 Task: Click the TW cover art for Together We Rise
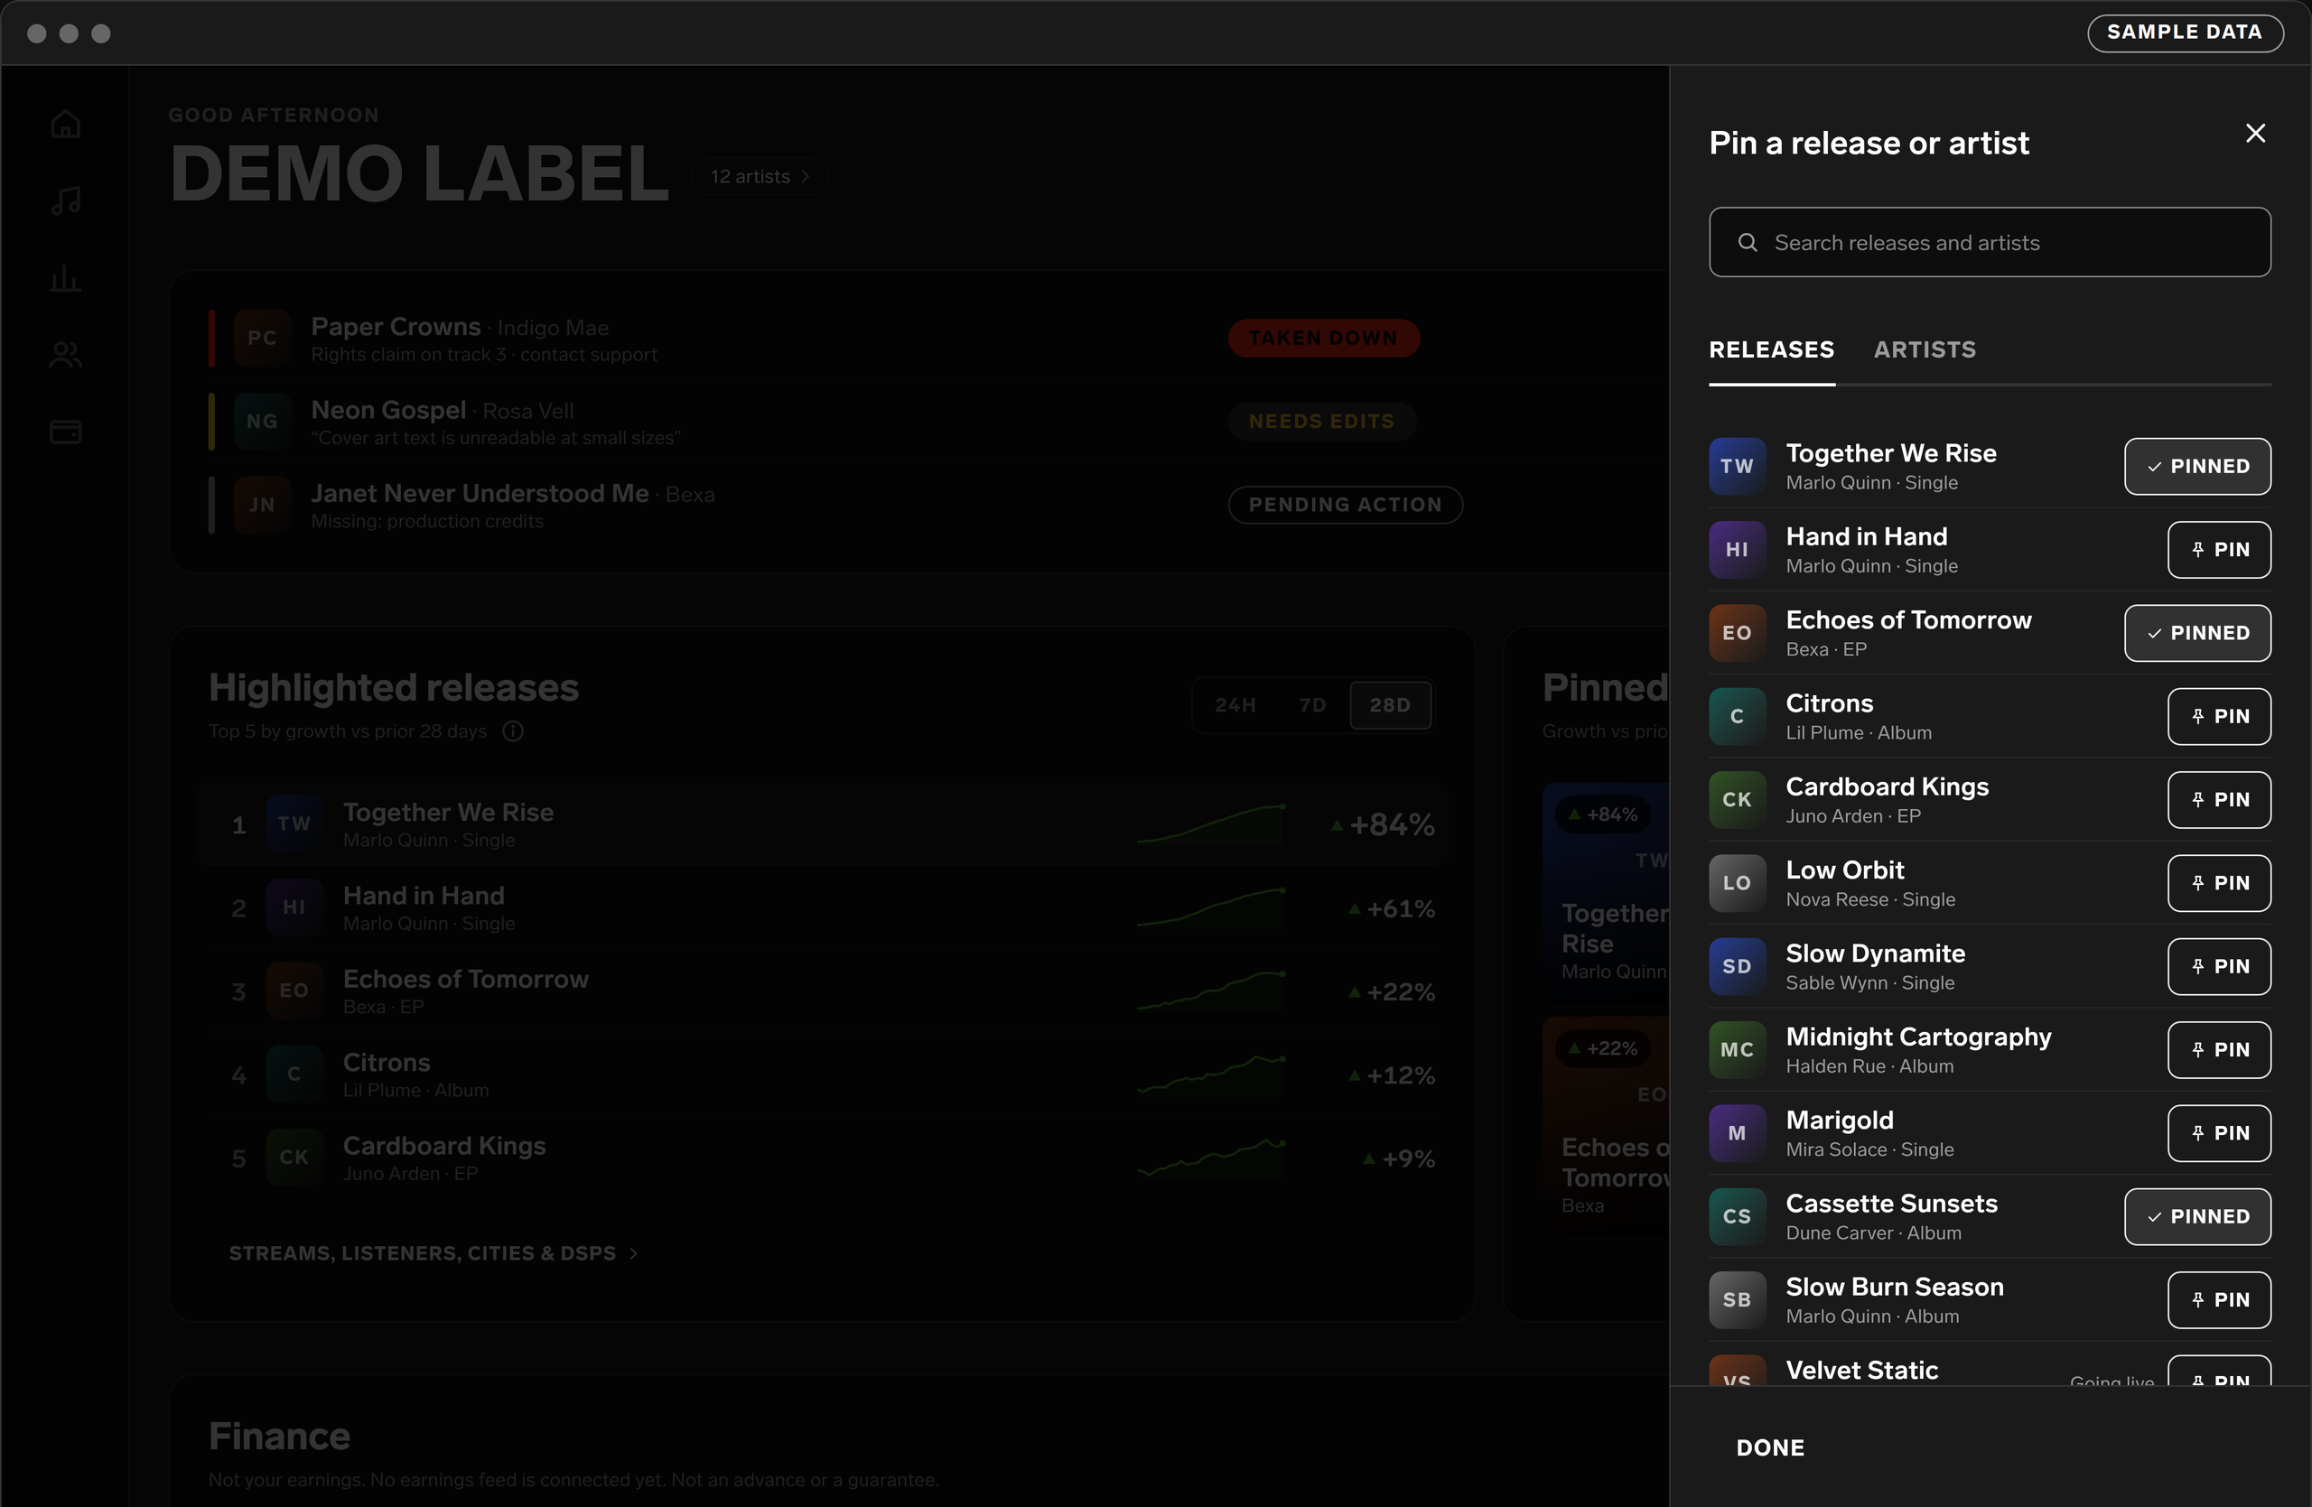coord(1737,466)
